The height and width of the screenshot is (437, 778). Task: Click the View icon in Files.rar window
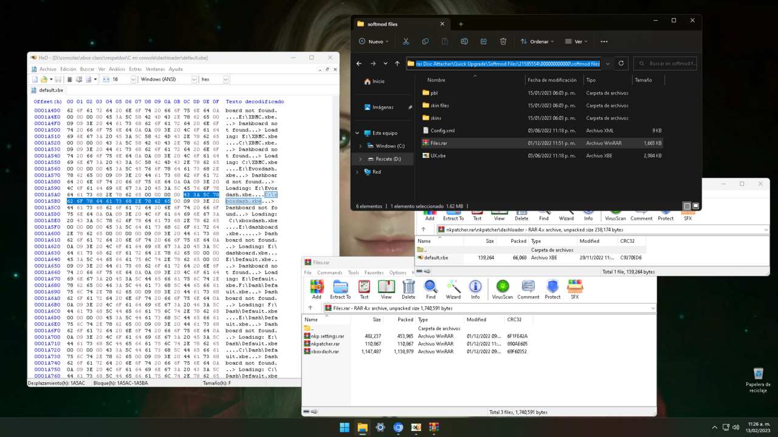386,288
